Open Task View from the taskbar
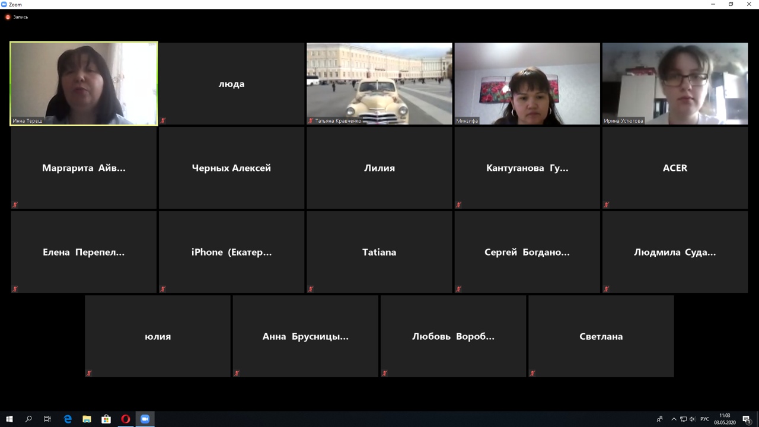Viewport: 759px width, 427px height. (x=47, y=419)
